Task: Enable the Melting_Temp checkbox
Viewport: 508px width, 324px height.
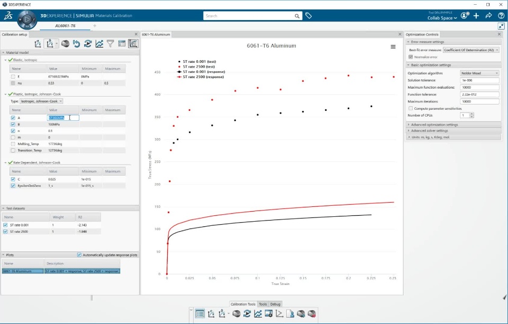Action: pyautogui.click(x=13, y=144)
